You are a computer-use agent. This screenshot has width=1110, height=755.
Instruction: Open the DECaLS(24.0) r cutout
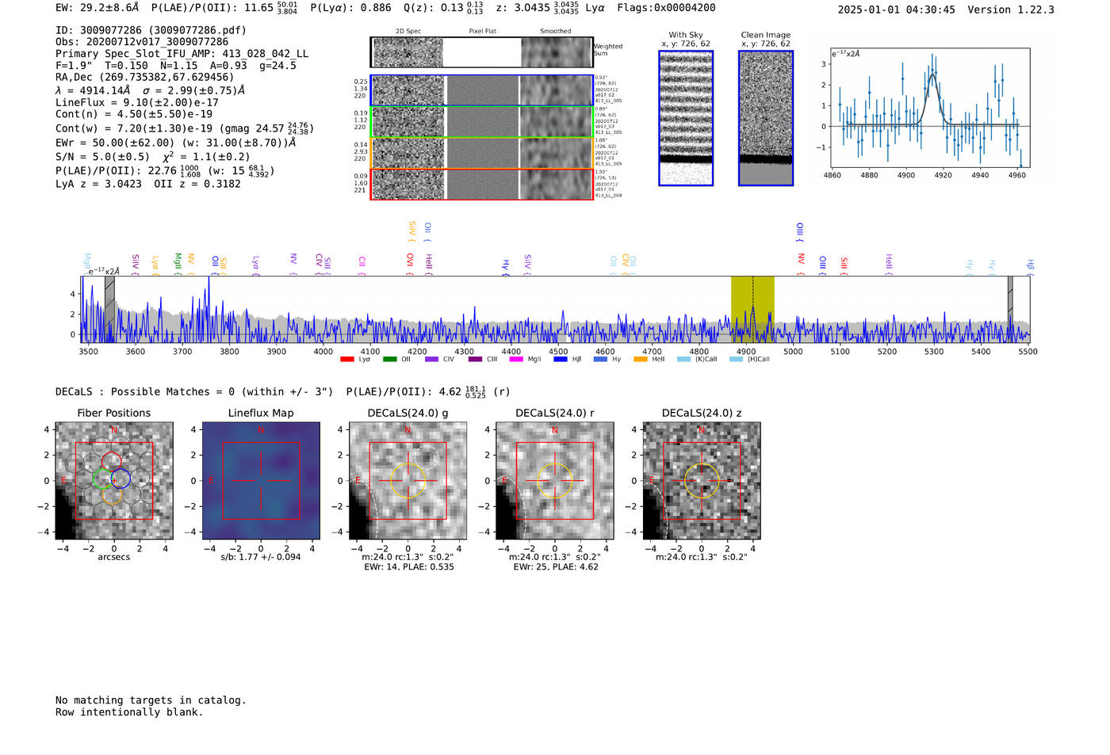tap(554, 481)
